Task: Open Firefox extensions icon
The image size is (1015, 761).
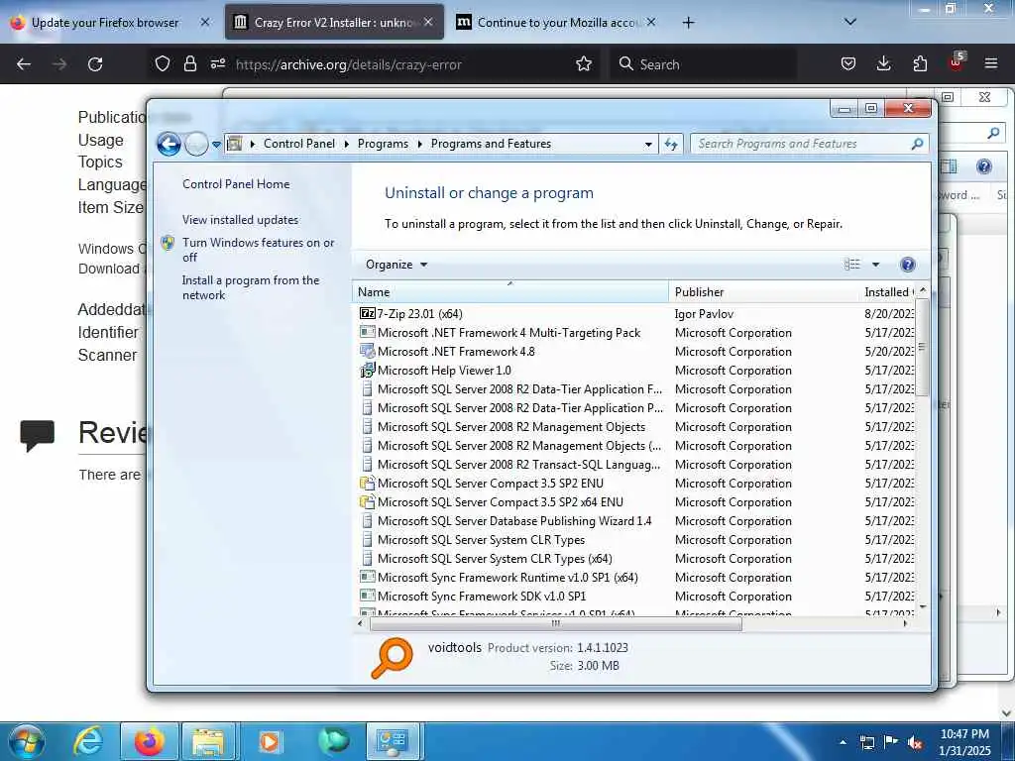Action: tap(920, 63)
